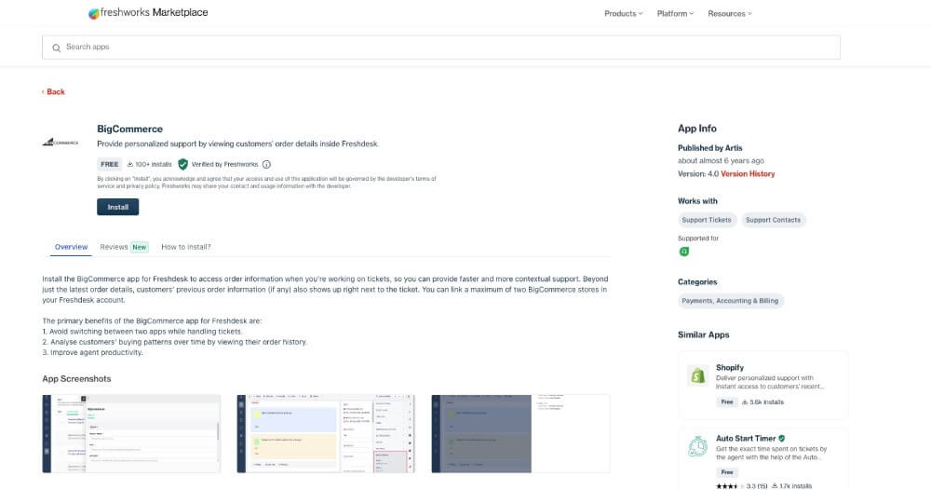931x490 pixels.
Task: Expand the Products menu
Action: click(624, 14)
